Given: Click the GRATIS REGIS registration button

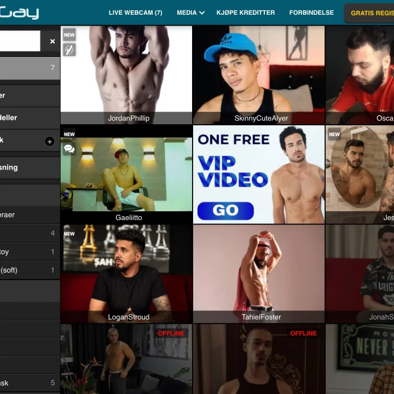Looking at the screenshot, I should point(369,13).
